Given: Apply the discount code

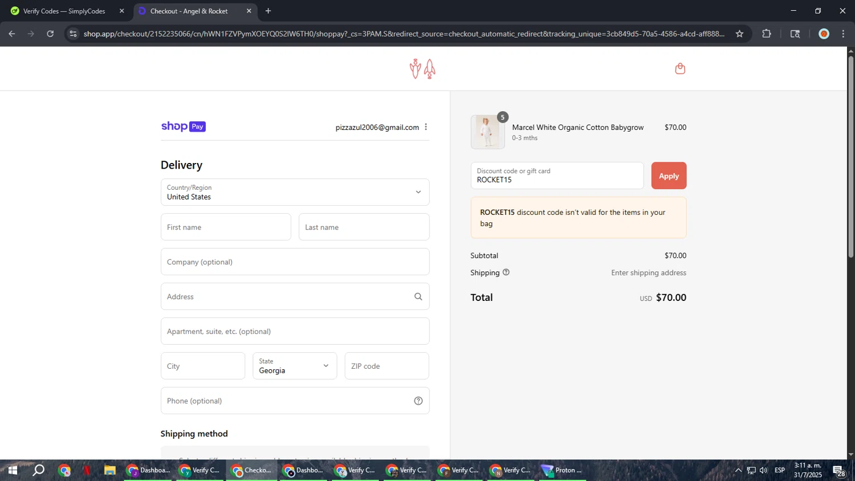Looking at the screenshot, I should pos(669,176).
